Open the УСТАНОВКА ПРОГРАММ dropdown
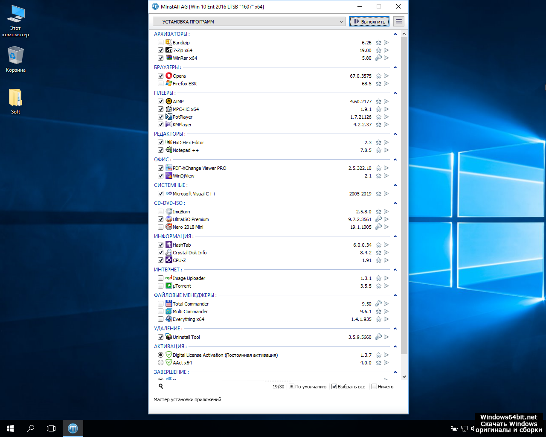 coord(249,21)
